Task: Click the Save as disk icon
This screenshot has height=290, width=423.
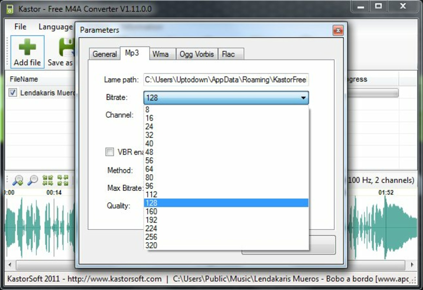Action: click(67, 47)
